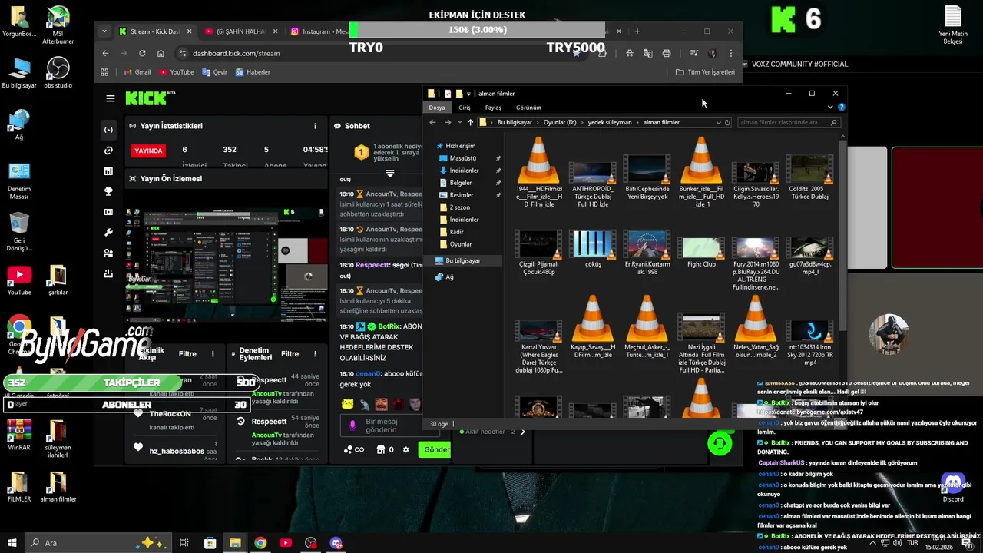
Task: Open Filtre dropdown in Denetim Eylemleri
Action: pyautogui.click(x=290, y=354)
